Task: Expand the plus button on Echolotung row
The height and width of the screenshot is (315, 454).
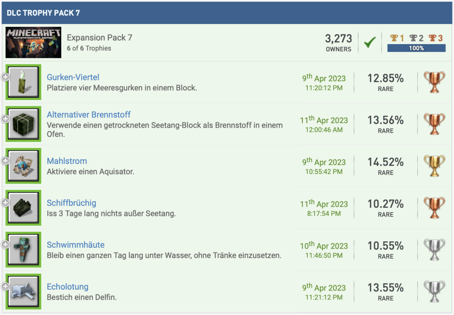Action: coord(5,286)
